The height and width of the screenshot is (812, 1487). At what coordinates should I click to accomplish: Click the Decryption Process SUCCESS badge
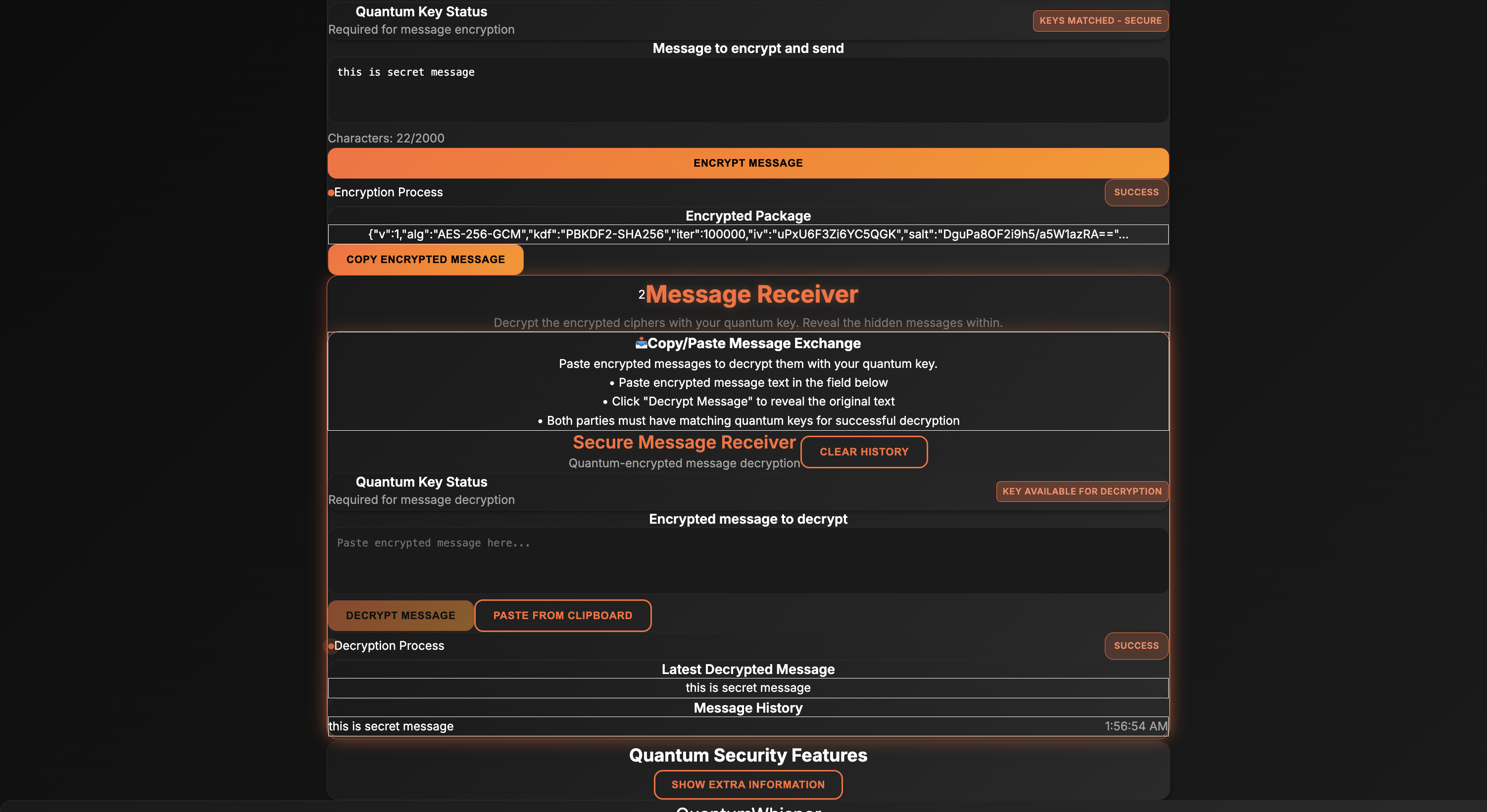coord(1136,645)
